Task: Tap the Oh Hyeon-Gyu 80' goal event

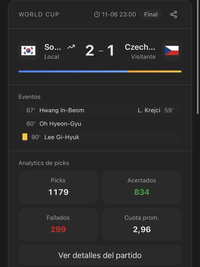Action: [x=54, y=124]
